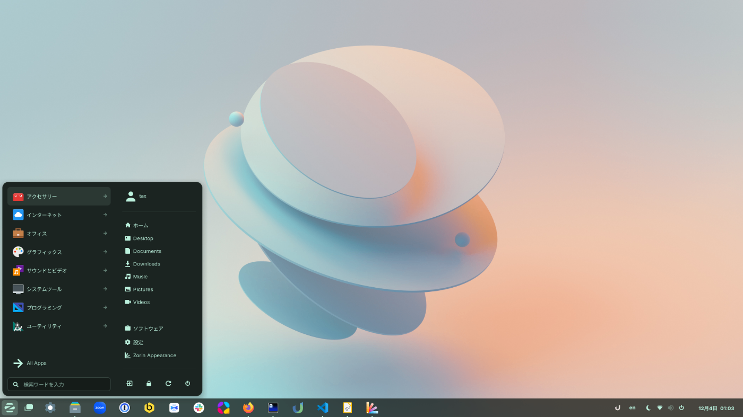This screenshot has width=743, height=417.
Task: Open the プログラミング category
Action: pos(59,307)
